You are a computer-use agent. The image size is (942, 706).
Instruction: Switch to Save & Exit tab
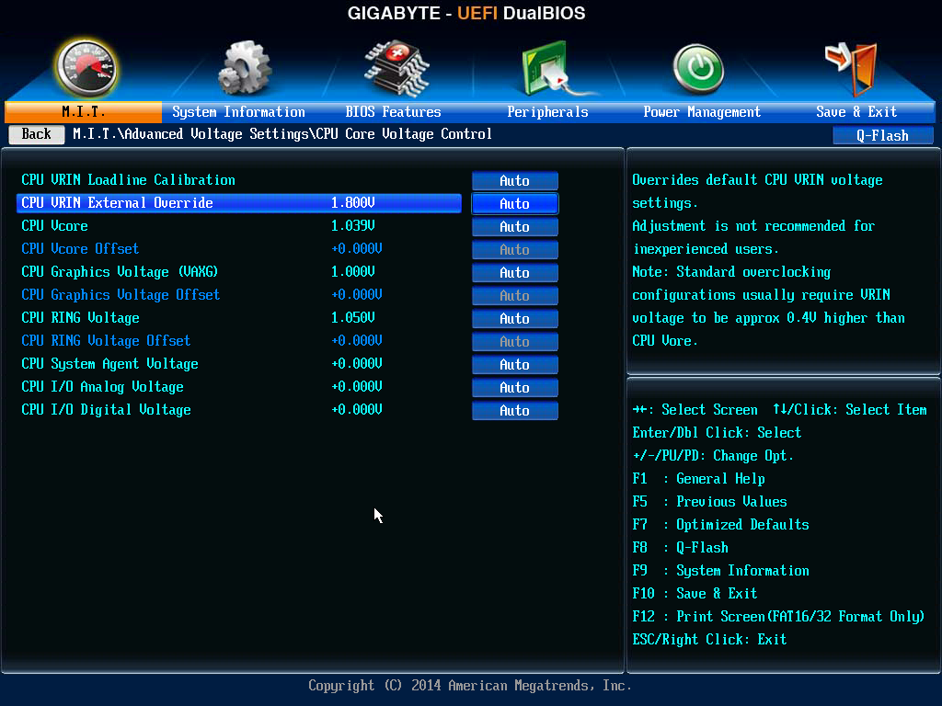856,111
